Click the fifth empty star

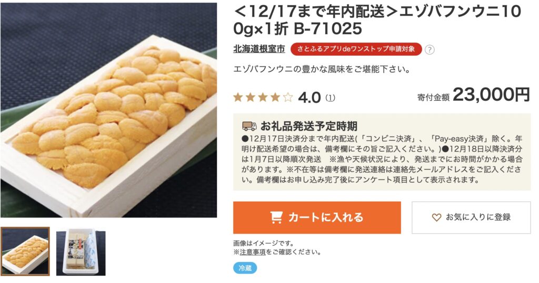[287, 98]
